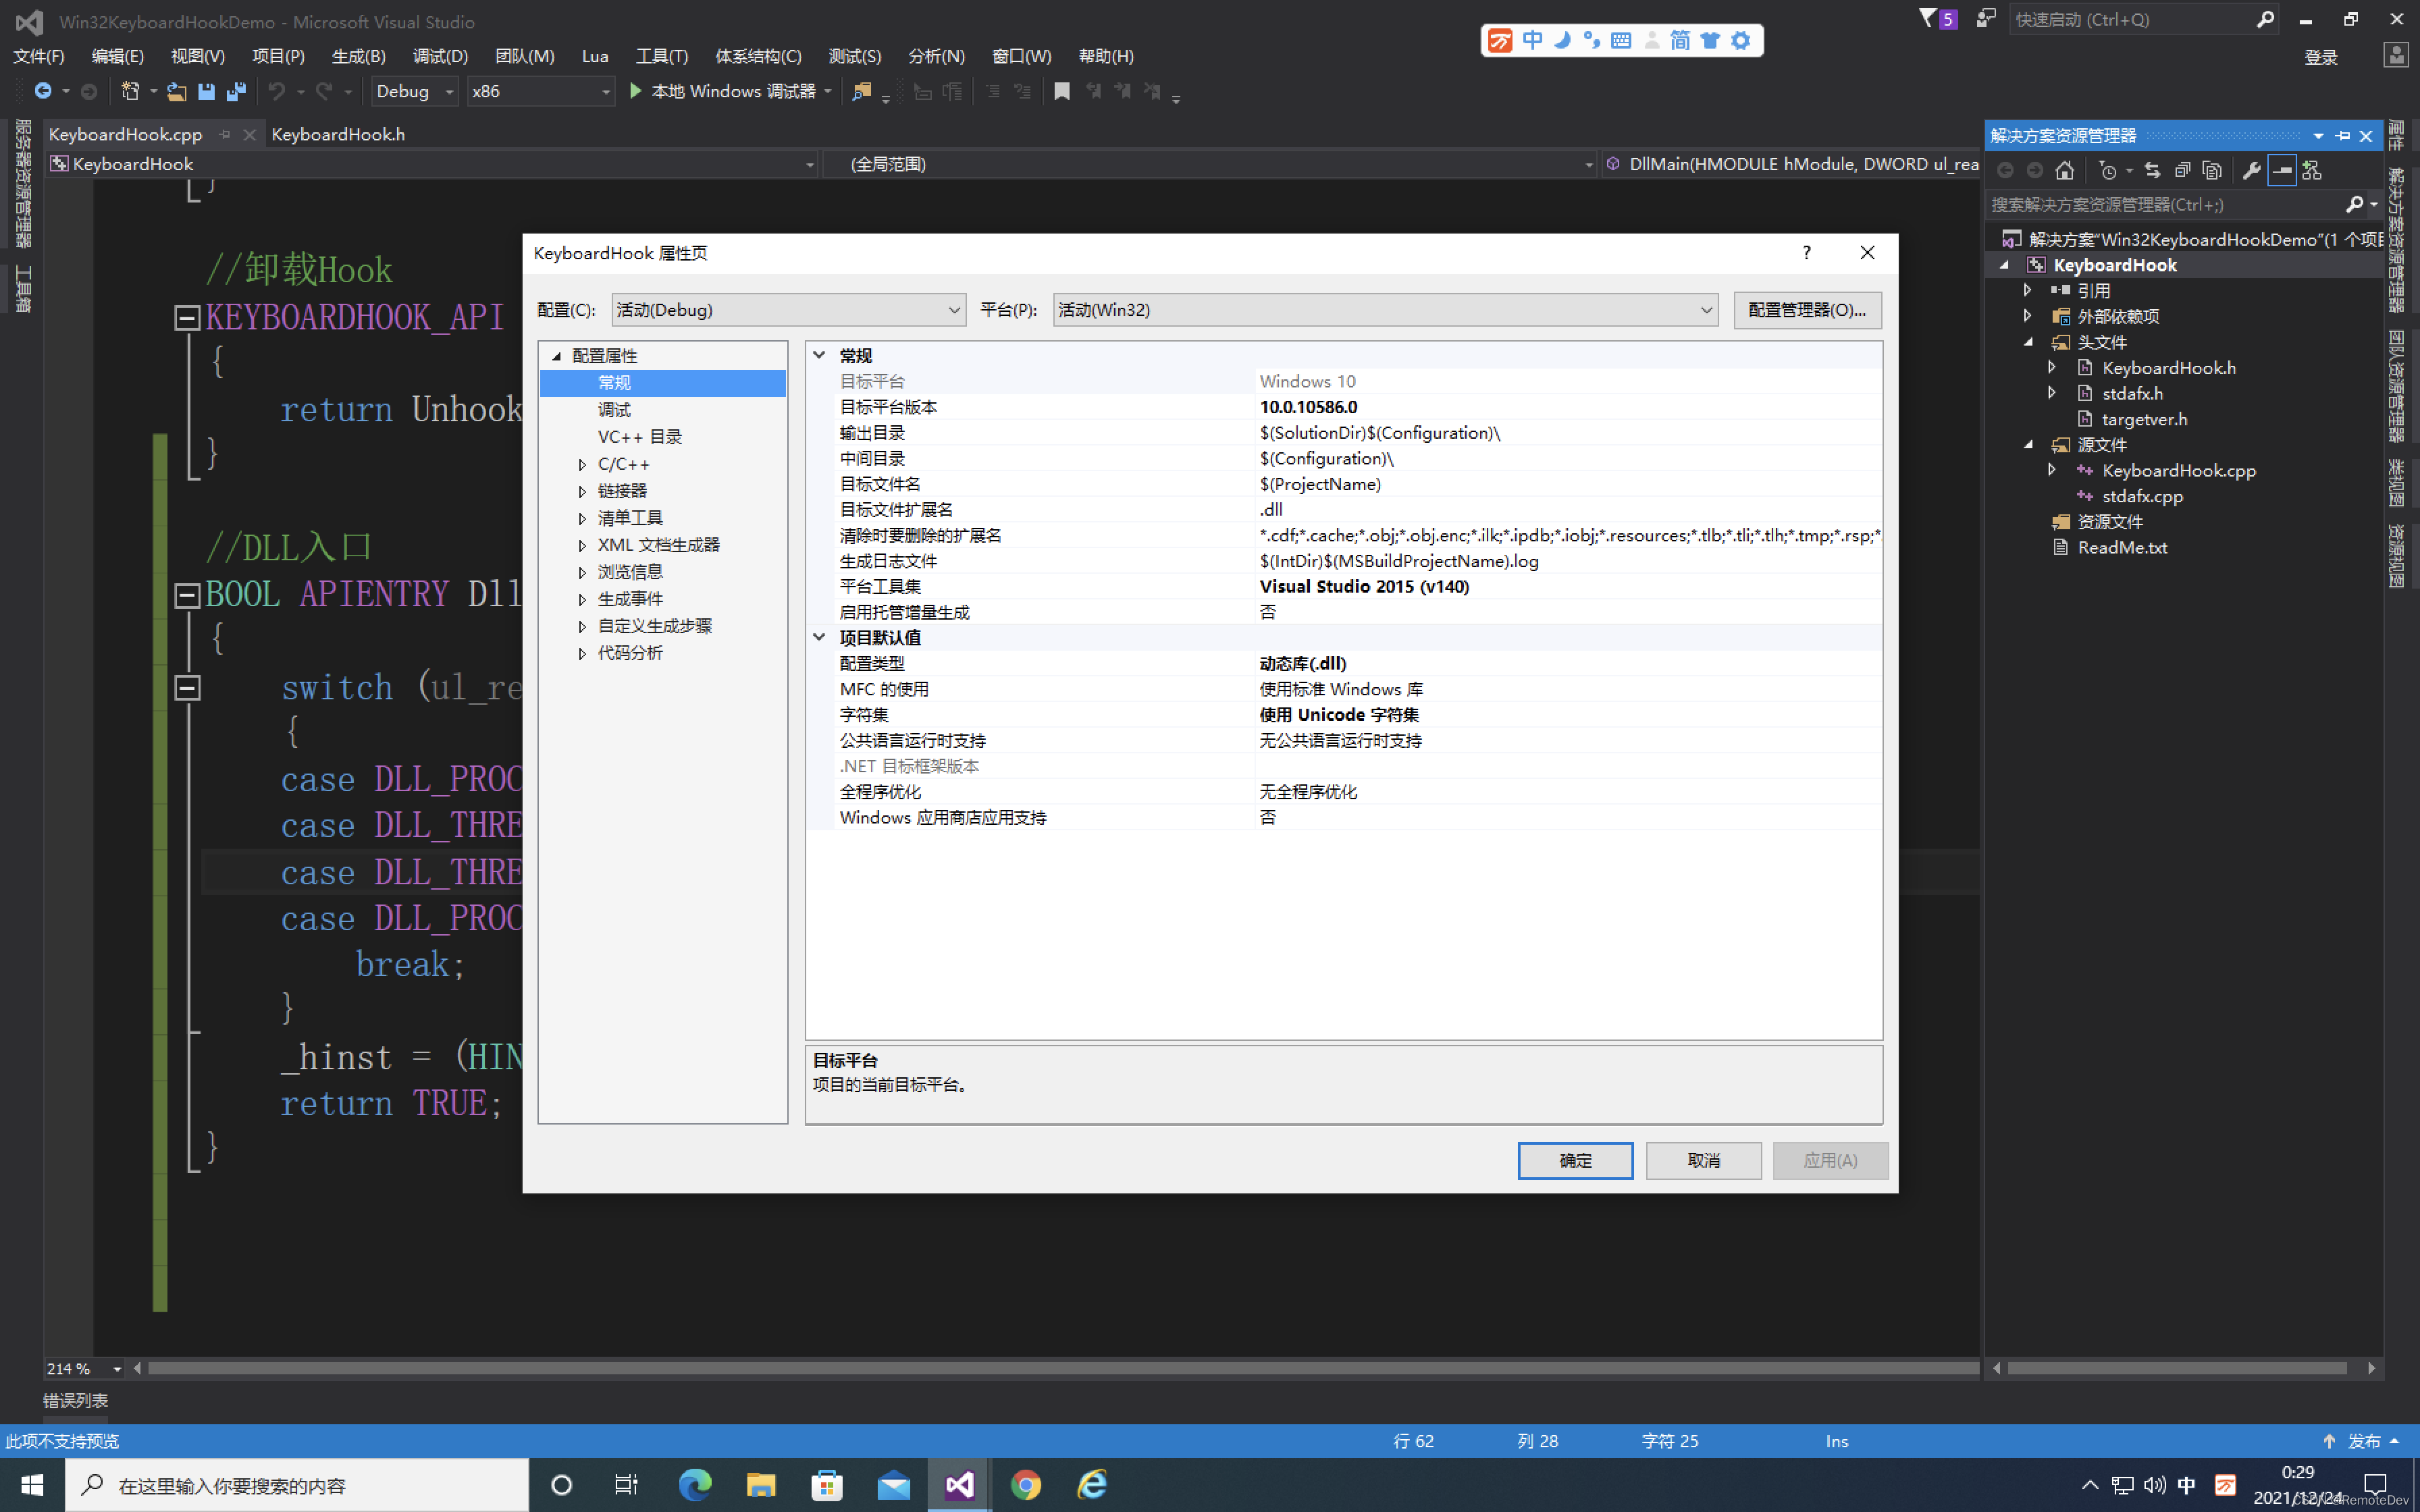The width and height of the screenshot is (2420, 1512).
Task: Open the 调试(D) menu
Action: [440, 56]
